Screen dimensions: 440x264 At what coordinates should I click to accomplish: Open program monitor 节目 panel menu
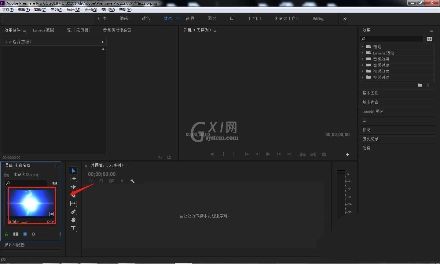[x=215, y=31]
